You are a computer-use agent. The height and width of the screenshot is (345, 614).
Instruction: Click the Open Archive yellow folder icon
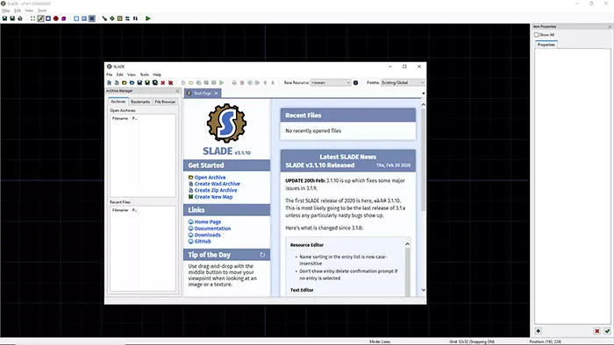coord(125,83)
